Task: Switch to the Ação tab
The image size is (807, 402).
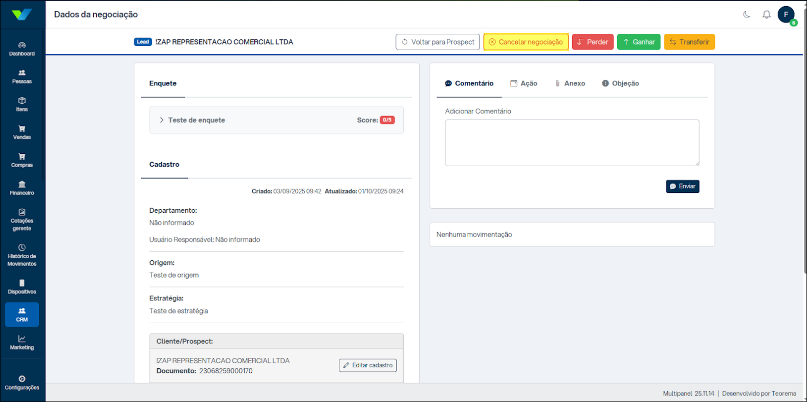Action: [524, 83]
